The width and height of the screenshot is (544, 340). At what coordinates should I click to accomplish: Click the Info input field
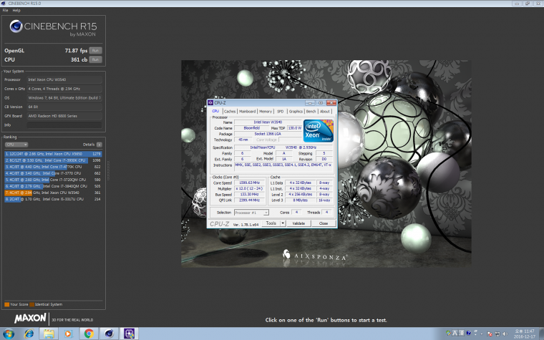(64, 125)
